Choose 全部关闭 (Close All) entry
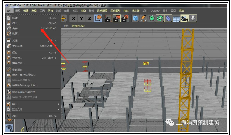Viewport: 231px width, 135px height. pos(33,46)
